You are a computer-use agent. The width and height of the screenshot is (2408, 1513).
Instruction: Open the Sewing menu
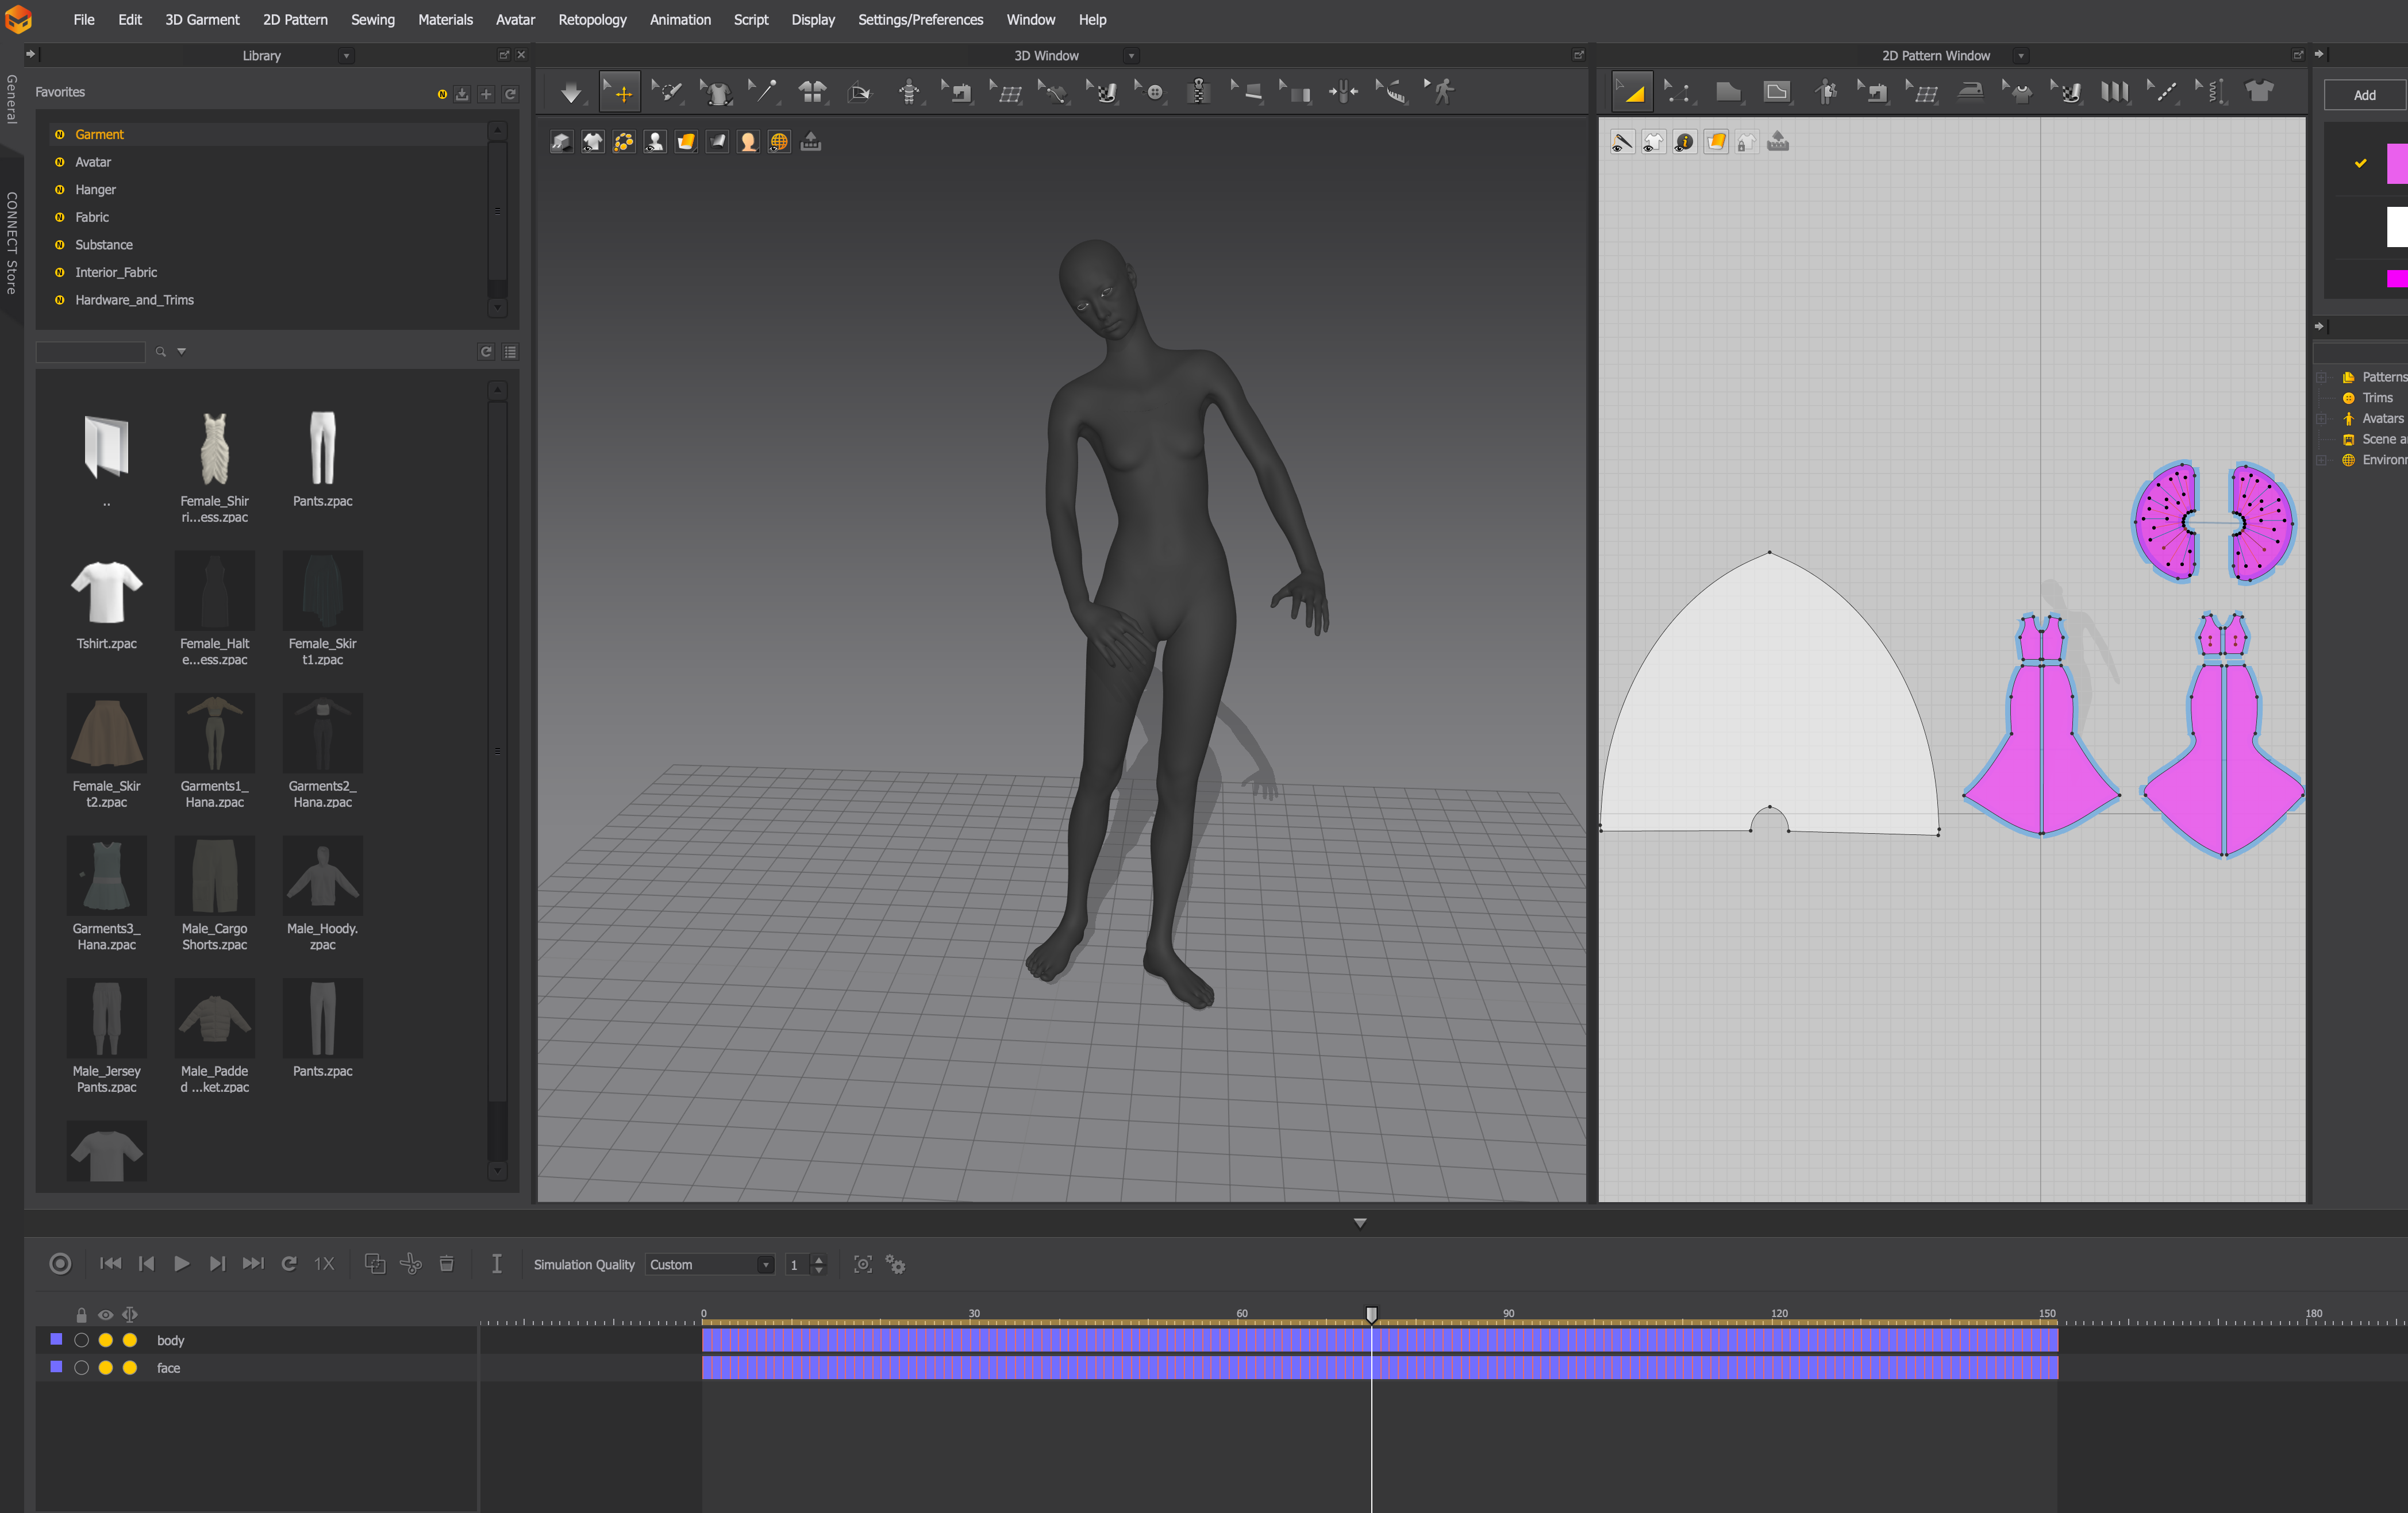tap(372, 19)
